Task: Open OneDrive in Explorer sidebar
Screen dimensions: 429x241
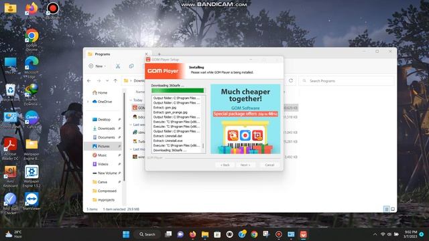Action: coord(103,102)
